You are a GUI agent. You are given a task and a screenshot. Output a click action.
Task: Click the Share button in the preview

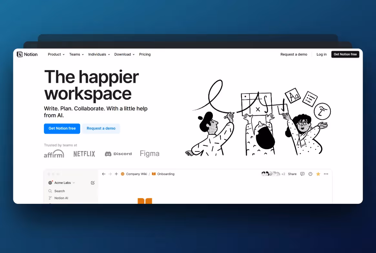point(292,174)
